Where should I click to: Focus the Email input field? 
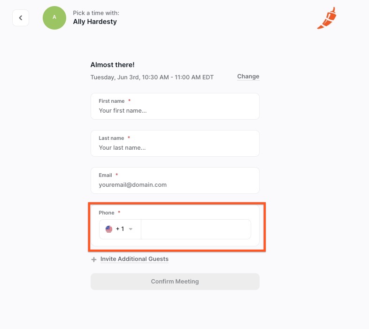click(x=175, y=181)
